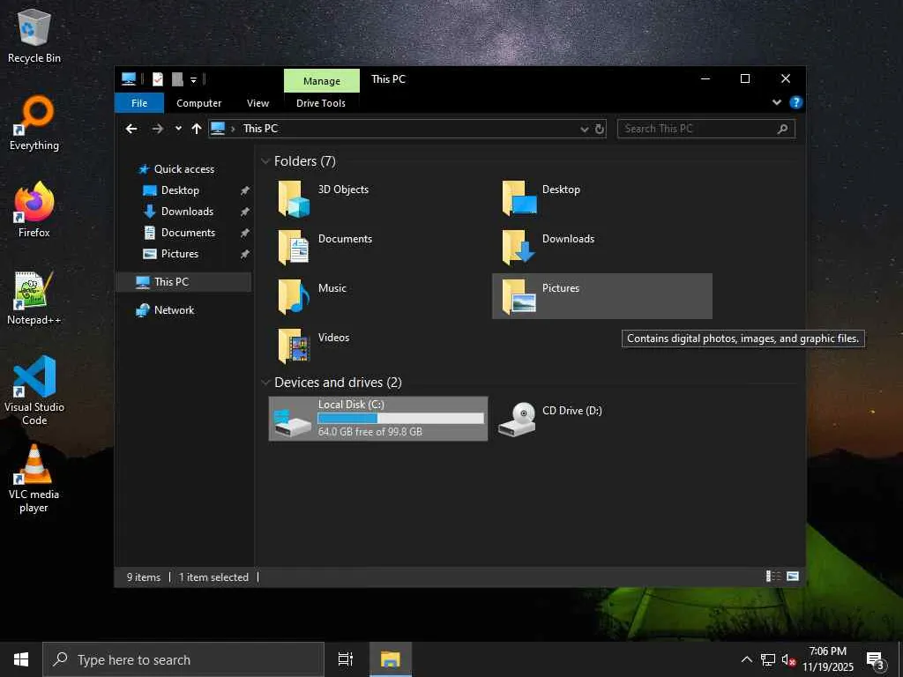The height and width of the screenshot is (677, 903).
Task: Click the Manage contextual tab
Action: [x=322, y=81]
